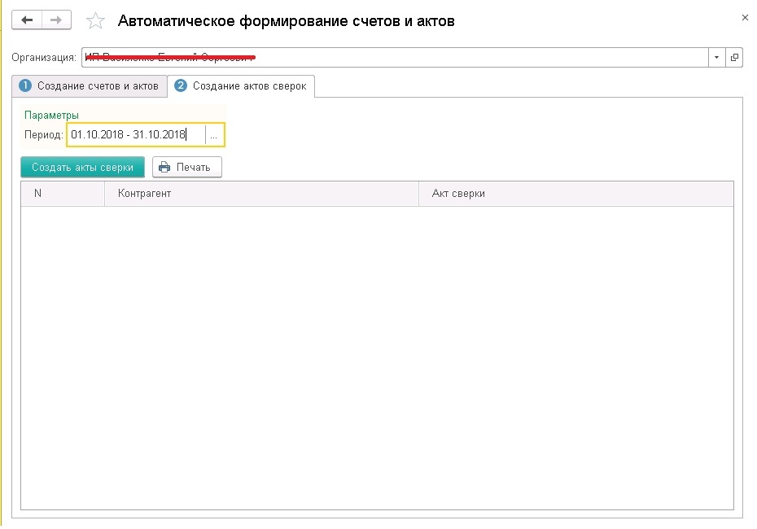Click the Период date range field
The height and width of the screenshot is (529, 757).
[136, 134]
